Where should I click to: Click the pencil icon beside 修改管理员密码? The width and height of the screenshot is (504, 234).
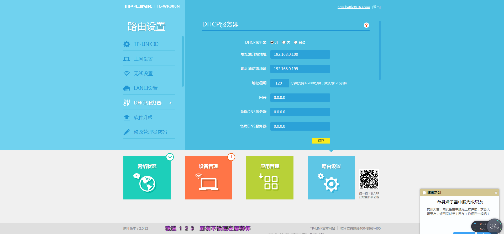(127, 132)
